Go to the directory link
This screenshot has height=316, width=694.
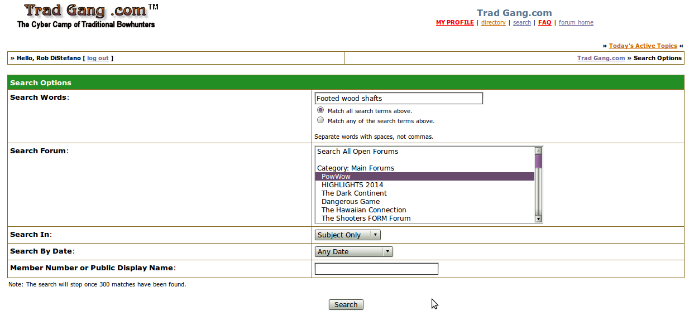click(493, 23)
